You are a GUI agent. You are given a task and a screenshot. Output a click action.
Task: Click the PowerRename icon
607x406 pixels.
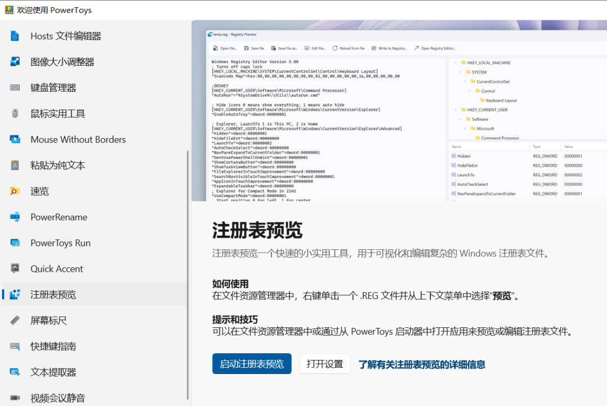[x=15, y=217]
